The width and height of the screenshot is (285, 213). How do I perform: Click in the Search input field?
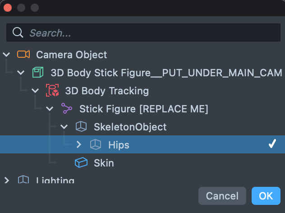point(149,32)
